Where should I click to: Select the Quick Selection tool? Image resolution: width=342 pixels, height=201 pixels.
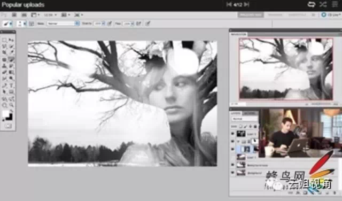coord(12,47)
